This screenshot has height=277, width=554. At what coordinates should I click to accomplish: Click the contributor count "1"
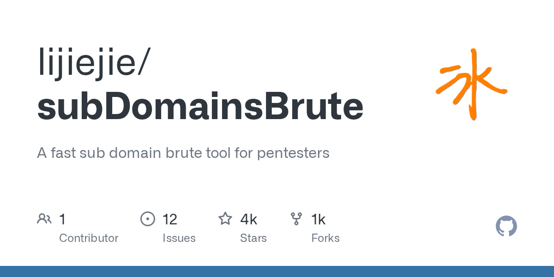click(62, 219)
